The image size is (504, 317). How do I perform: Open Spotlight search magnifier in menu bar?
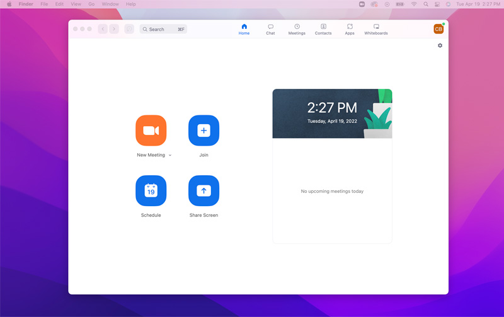426,4
